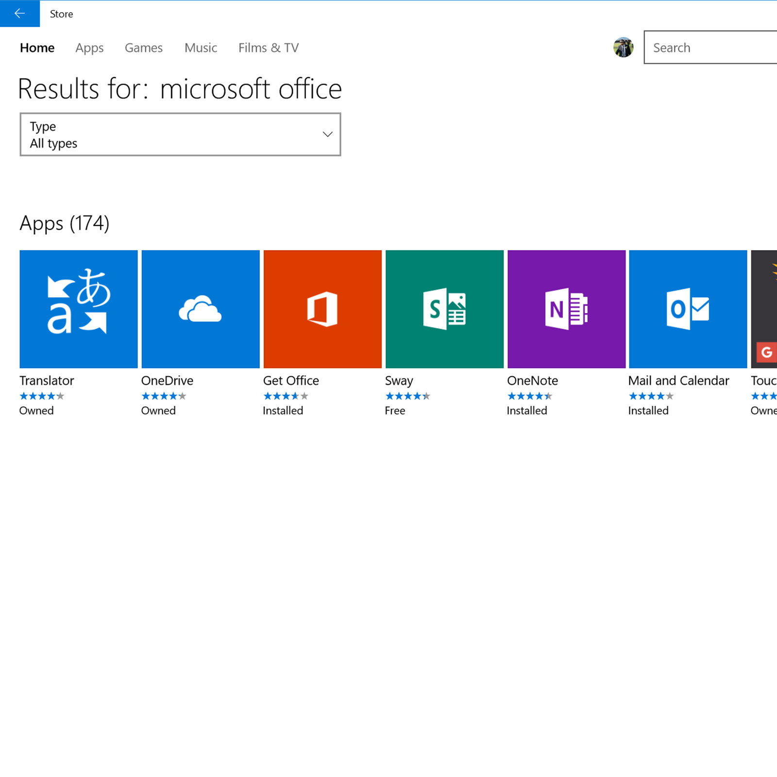Open the Sway app tile
Viewport: 777px width, 777px height.
[444, 309]
